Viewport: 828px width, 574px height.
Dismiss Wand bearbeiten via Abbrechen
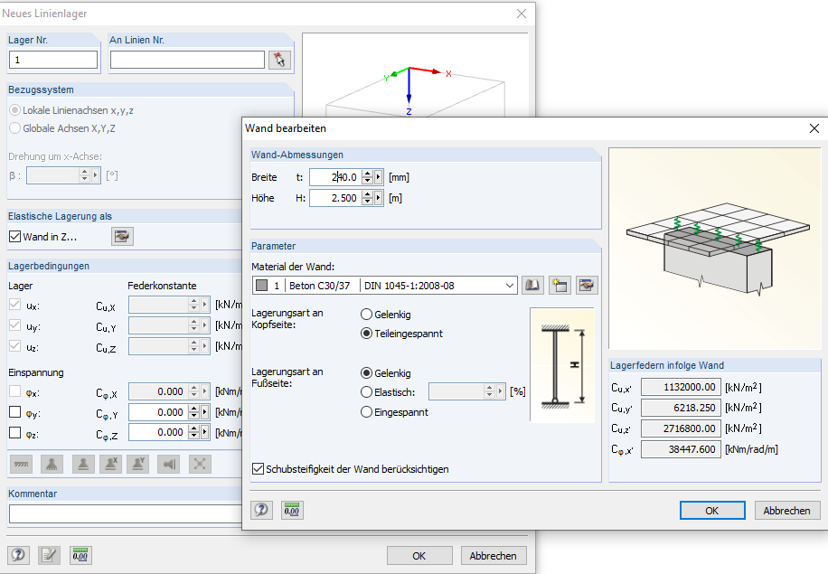pos(786,510)
